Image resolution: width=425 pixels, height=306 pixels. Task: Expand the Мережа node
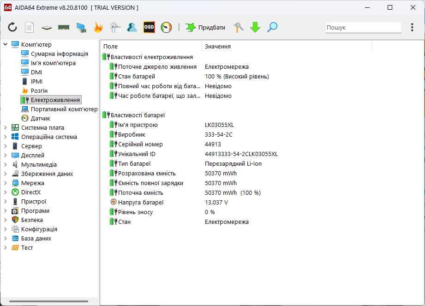tap(6, 183)
